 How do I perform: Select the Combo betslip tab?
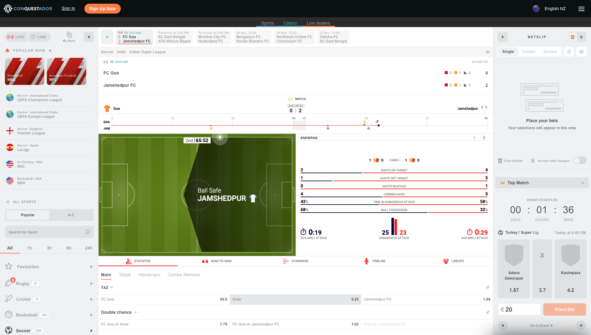click(528, 52)
